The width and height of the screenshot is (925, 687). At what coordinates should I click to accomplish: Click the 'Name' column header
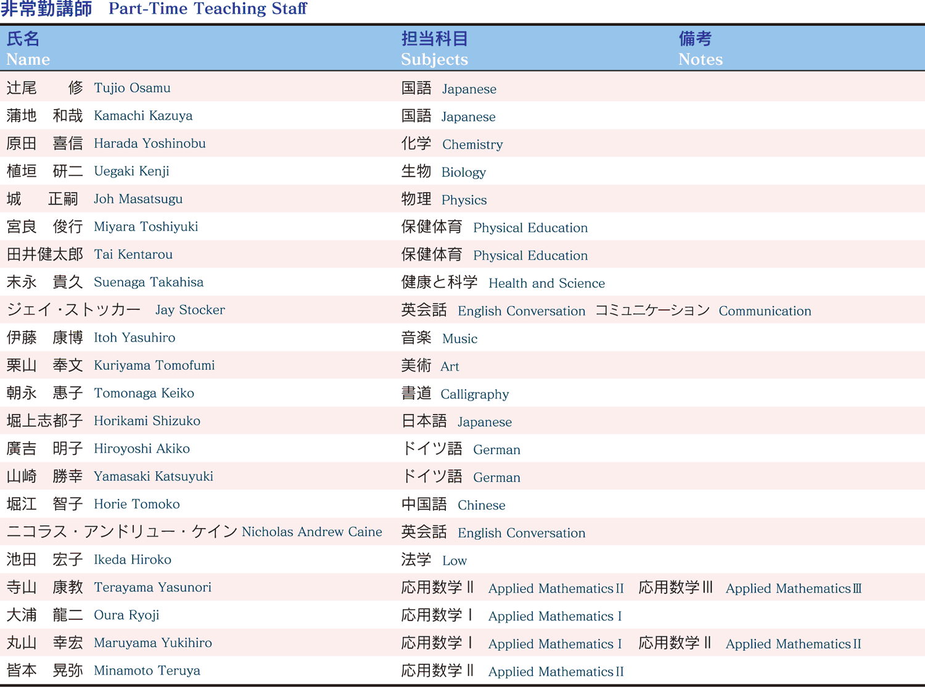coord(28,59)
